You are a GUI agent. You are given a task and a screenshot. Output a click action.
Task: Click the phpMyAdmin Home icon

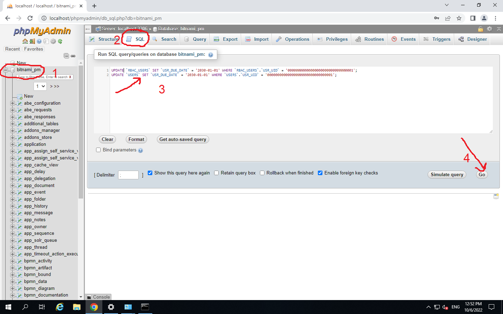pos(25,41)
